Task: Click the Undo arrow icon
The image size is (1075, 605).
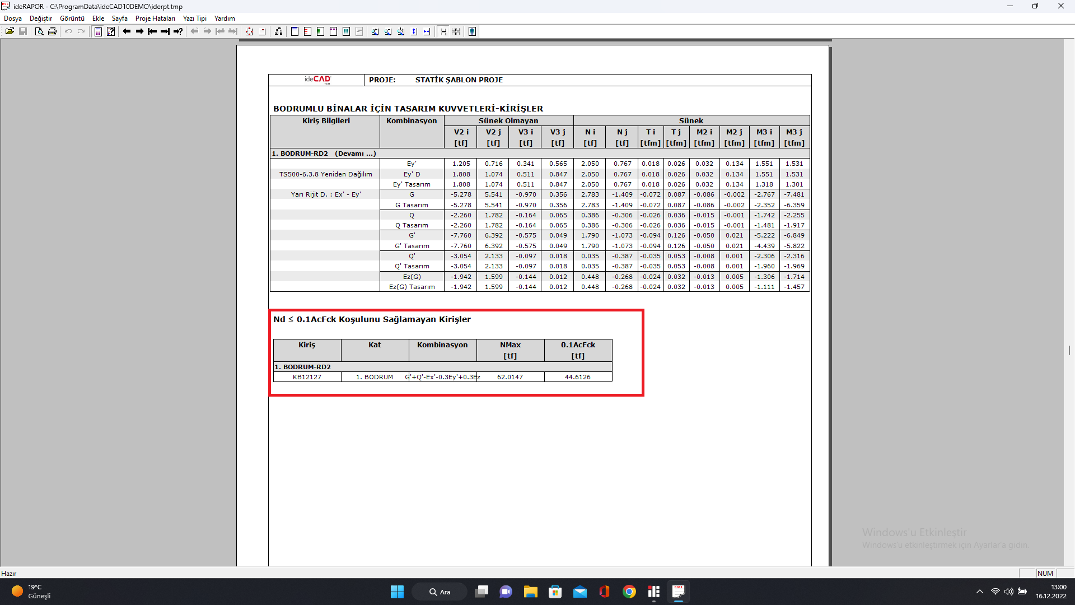Action: point(68,31)
